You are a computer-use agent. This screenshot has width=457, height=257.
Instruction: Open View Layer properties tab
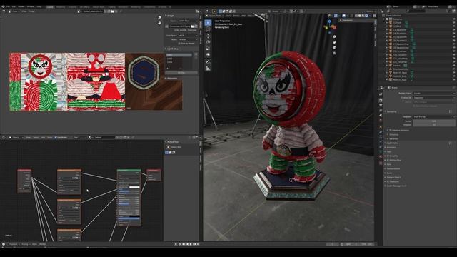coord(381,111)
